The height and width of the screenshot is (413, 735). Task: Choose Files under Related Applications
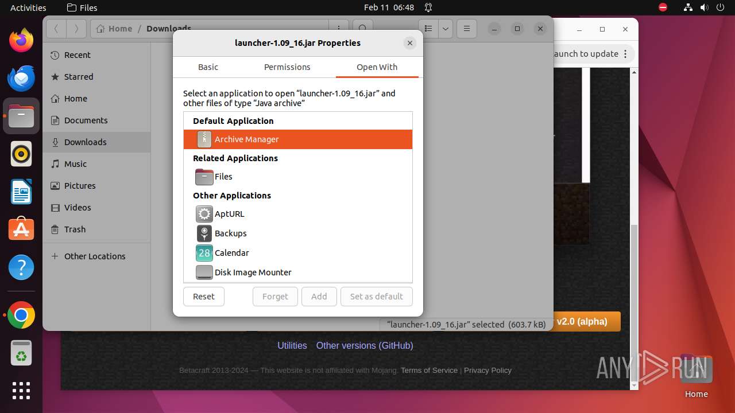[x=298, y=177]
